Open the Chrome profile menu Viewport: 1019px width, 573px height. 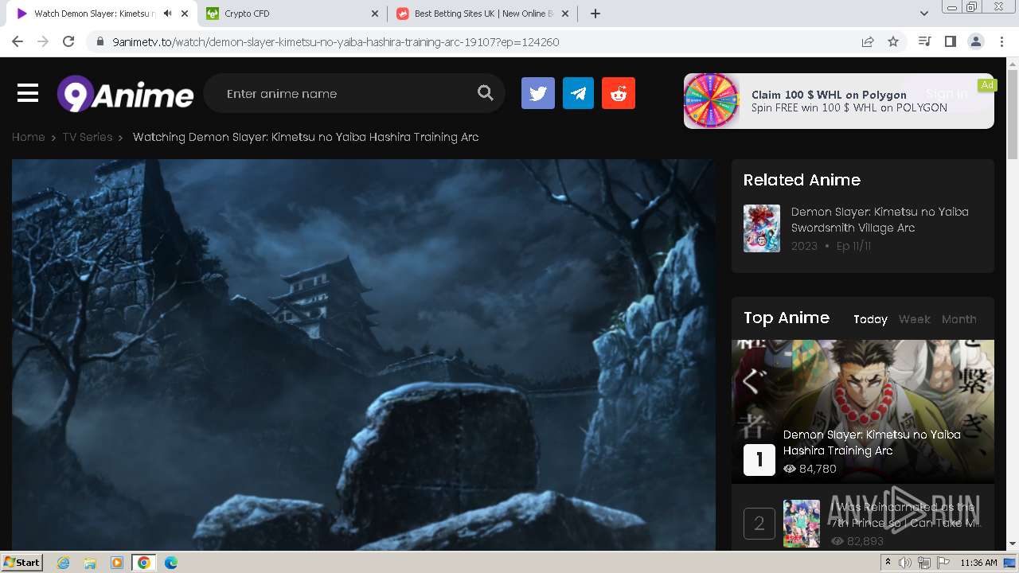pyautogui.click(x=976, y=41)
